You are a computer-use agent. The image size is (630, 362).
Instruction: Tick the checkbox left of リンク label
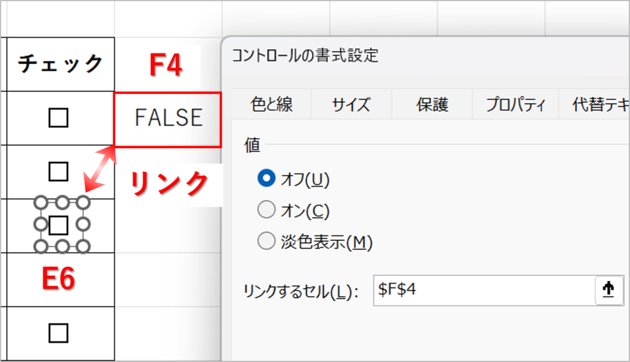click(x=59, y=172)
